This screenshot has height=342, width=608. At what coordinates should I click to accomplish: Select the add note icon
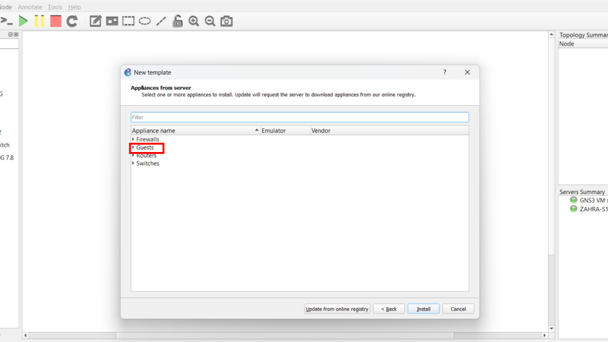[95, 21]
